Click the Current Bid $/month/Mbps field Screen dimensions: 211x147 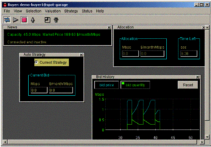coord(61,90)
